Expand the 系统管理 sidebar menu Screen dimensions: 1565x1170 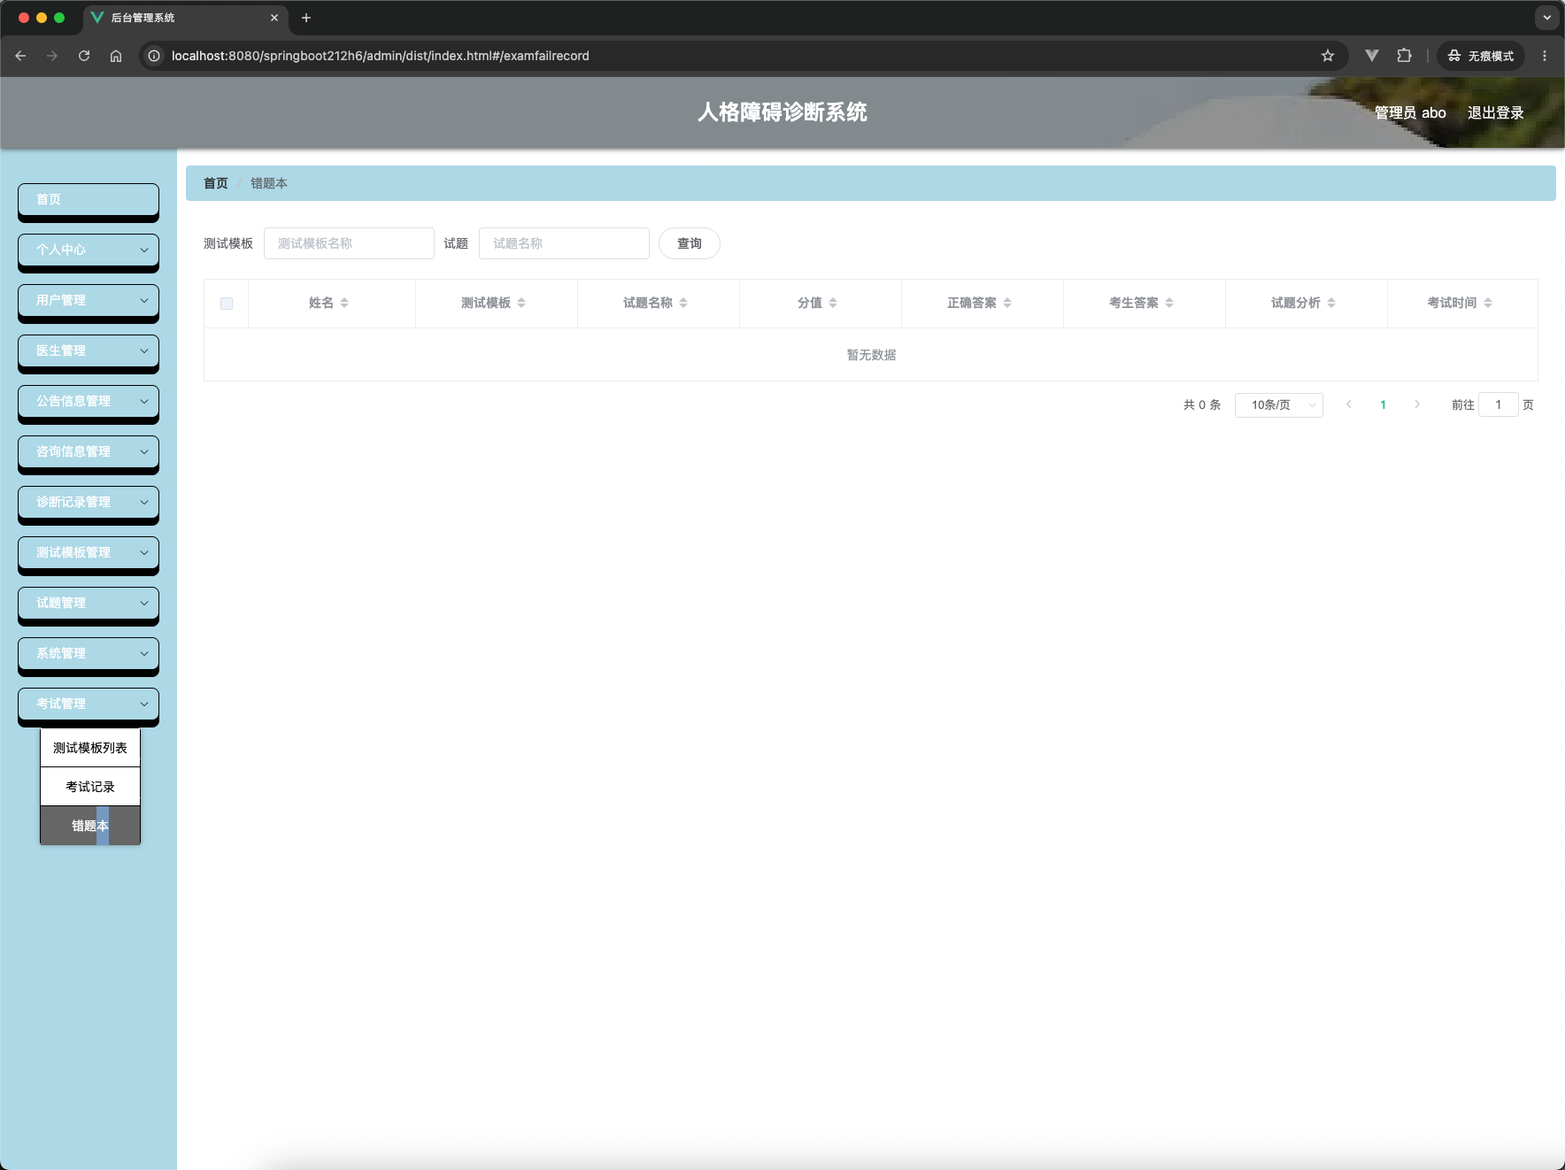(x=89, y=653)
